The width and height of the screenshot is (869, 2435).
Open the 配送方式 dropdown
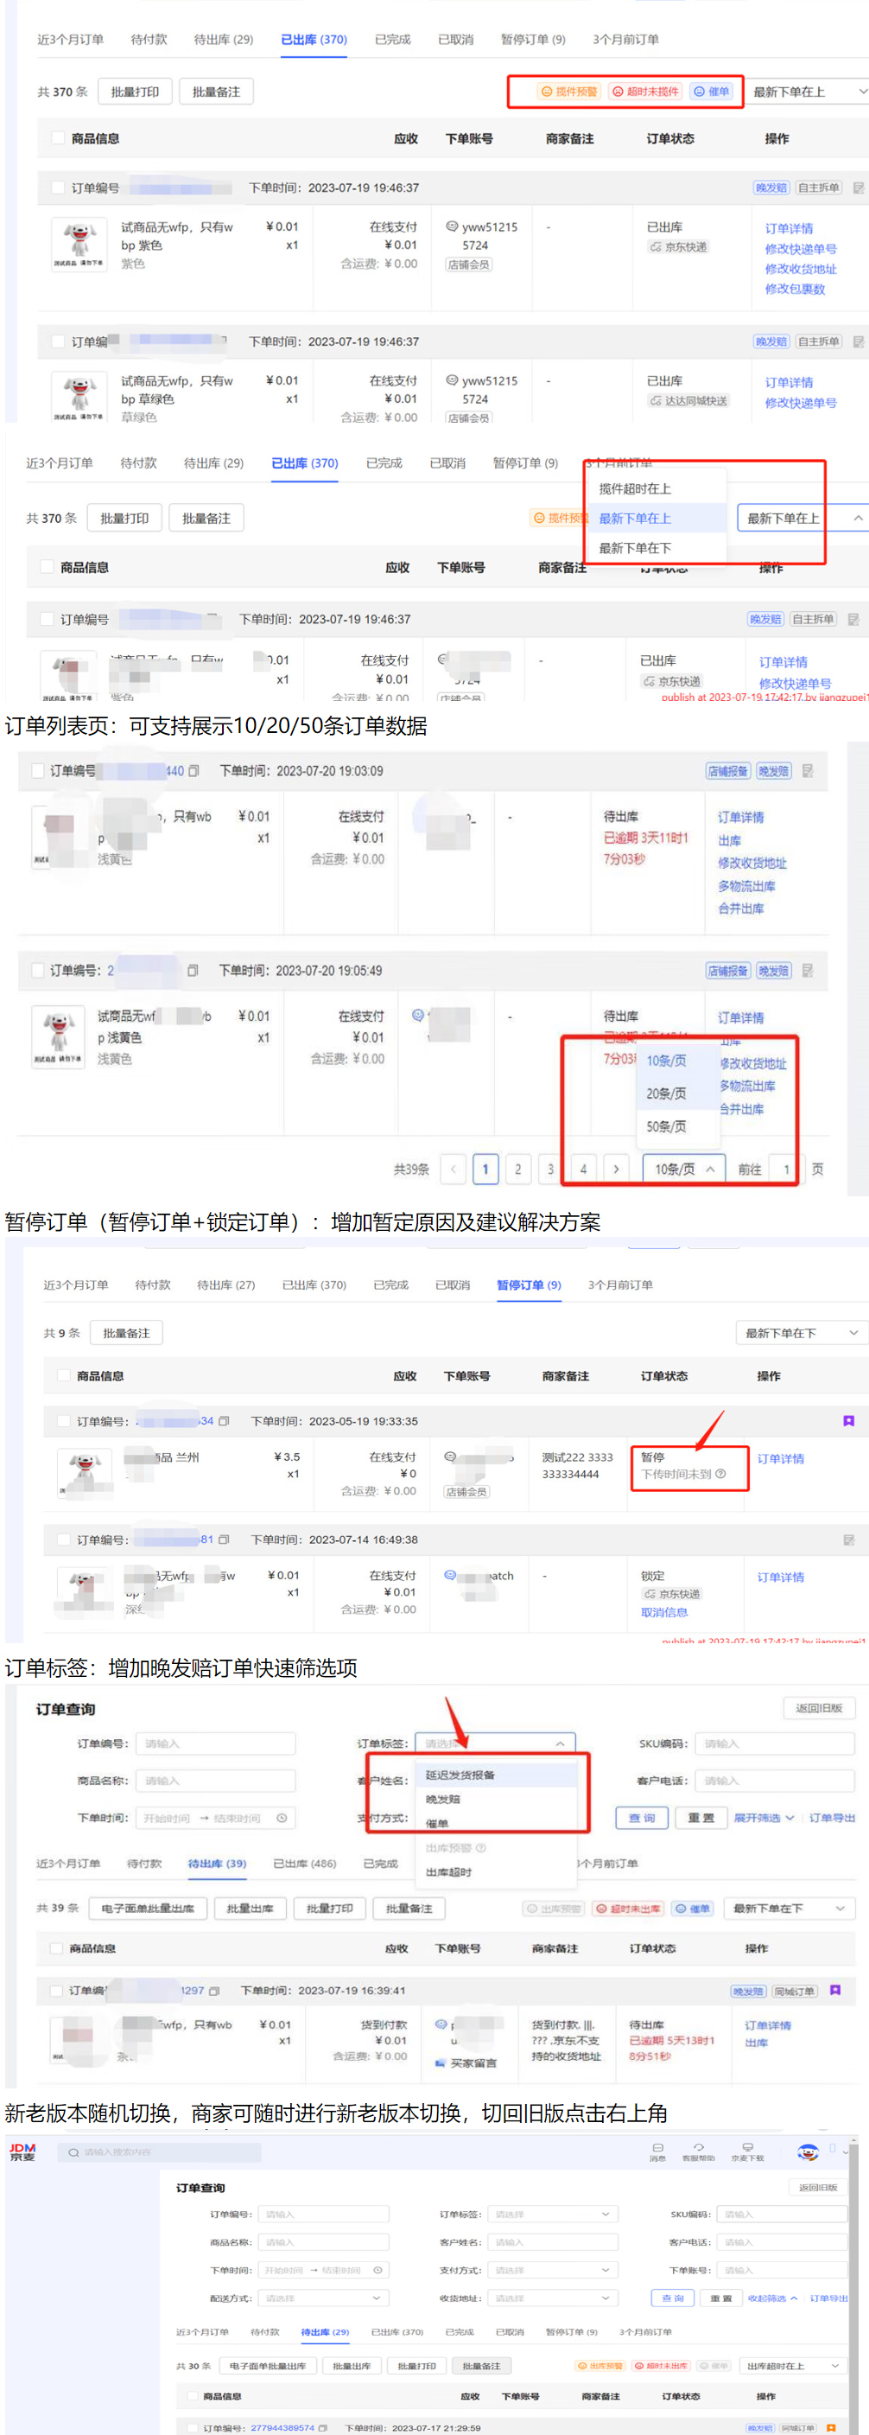(x=323, y=2297)
